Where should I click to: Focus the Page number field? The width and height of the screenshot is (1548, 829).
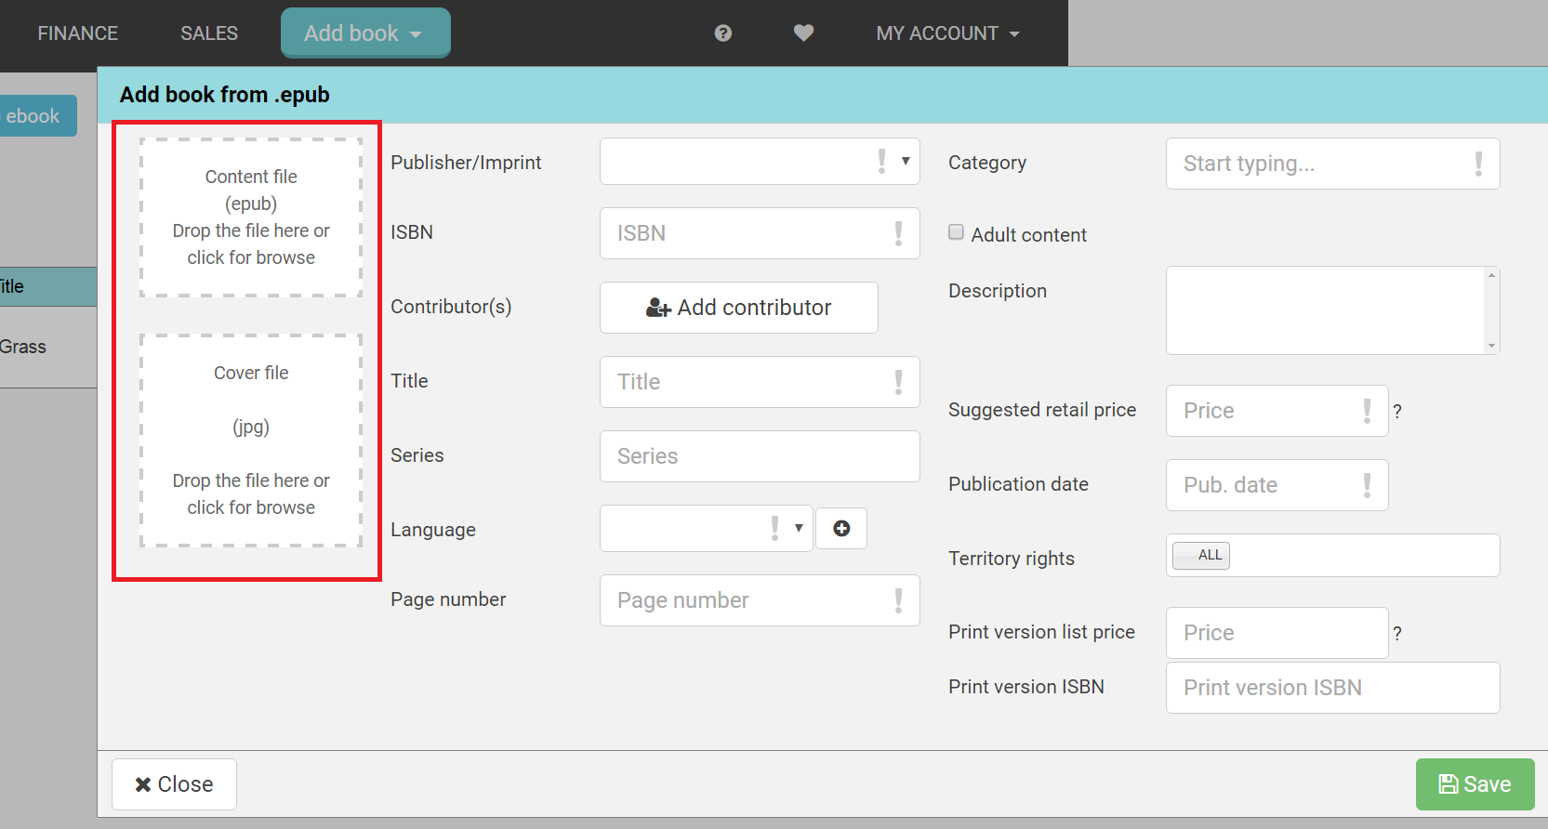pos(760,600)
